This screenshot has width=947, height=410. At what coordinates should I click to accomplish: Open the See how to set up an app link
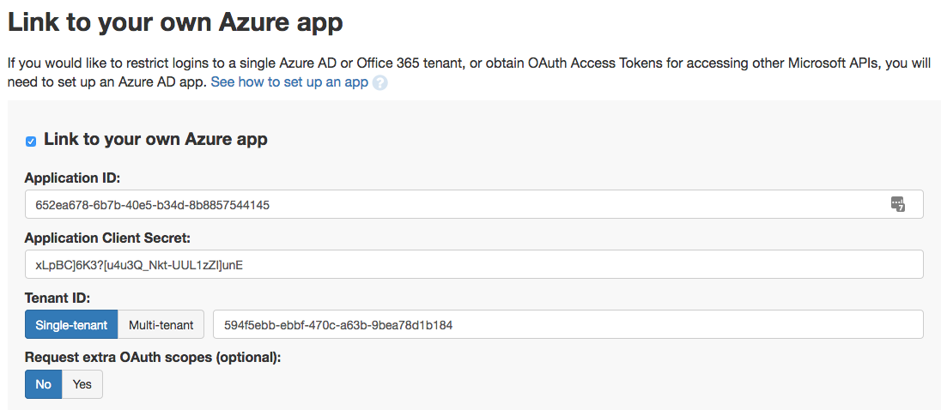[289, 82]
